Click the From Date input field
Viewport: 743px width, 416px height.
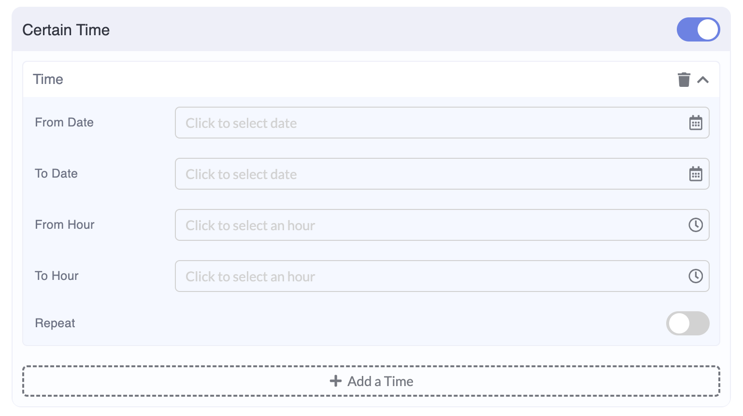[x=430, y=123]
